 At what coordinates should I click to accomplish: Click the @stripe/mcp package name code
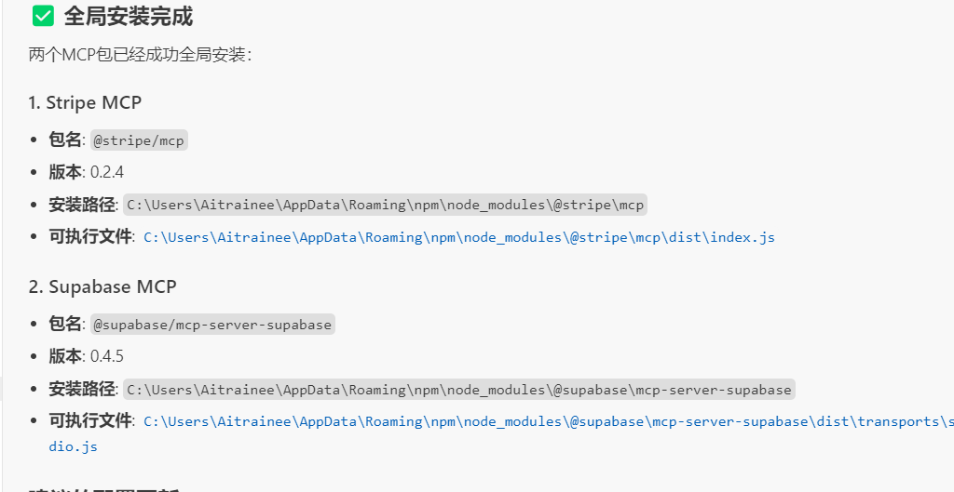tap(139, 140)
